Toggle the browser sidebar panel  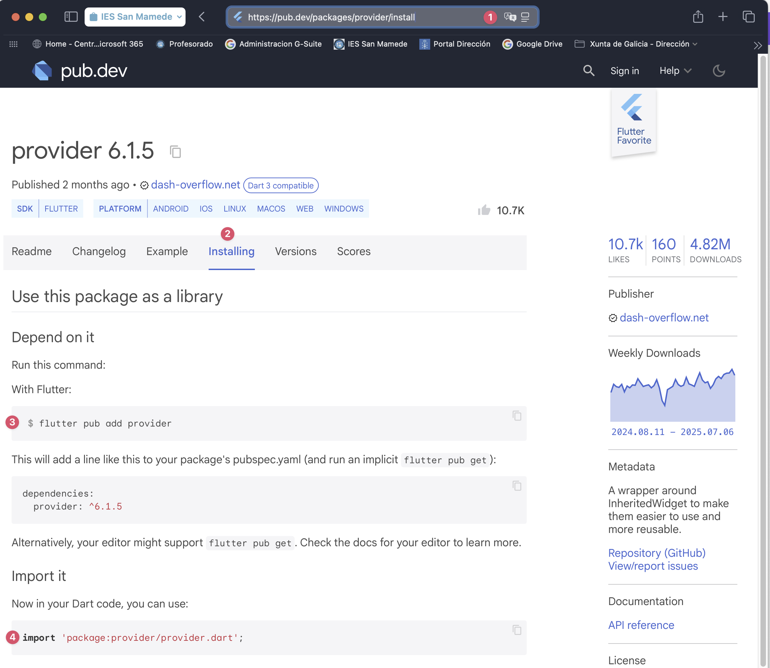pyautogui.click(x=71, y=17)
